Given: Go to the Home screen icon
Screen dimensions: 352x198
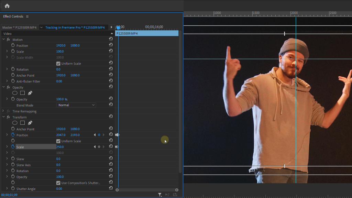Looking at the screenshot, I should coord(7,6).
